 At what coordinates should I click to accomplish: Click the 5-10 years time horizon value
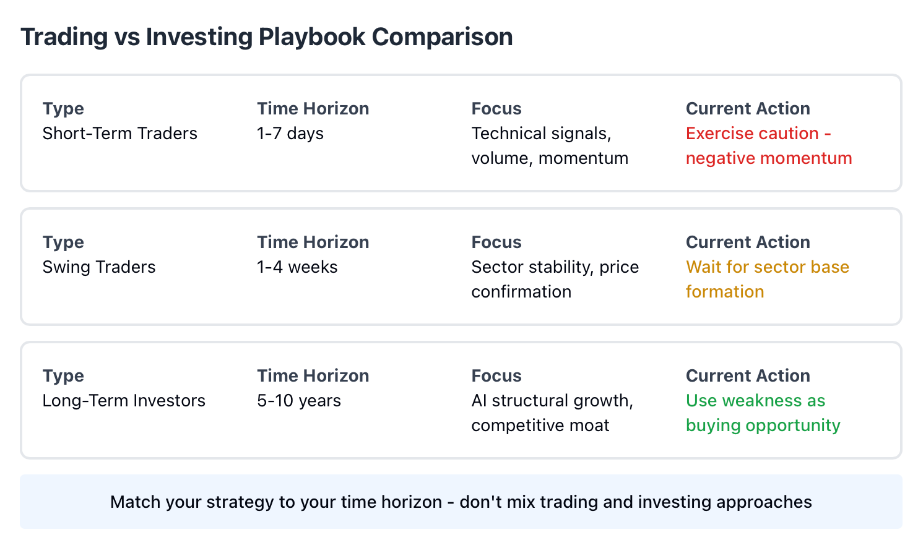tap(299, 401)
